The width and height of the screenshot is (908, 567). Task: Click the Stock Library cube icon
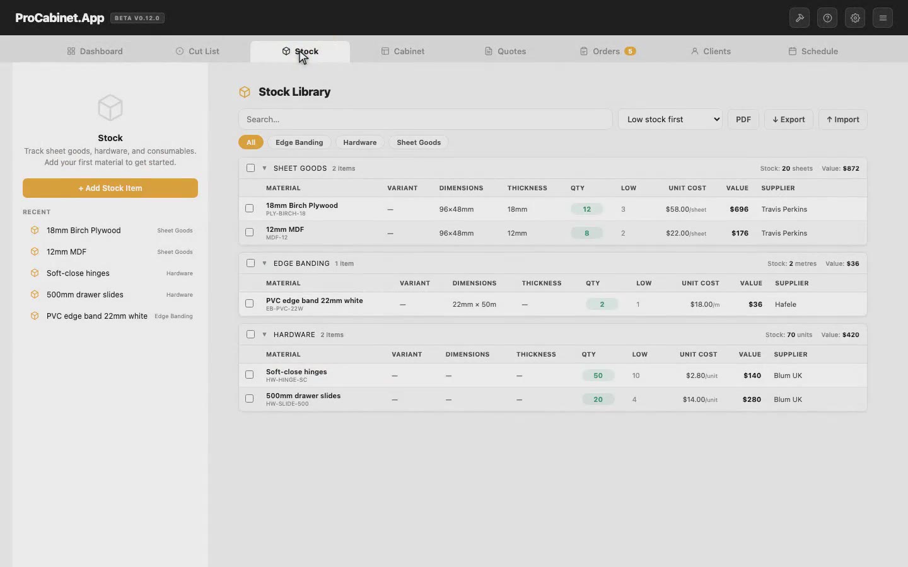click(x=245, y=92)
